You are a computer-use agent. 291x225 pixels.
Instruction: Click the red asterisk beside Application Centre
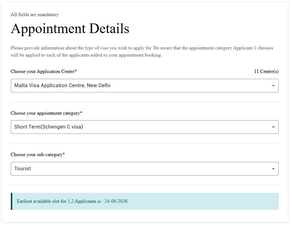(76, 70)
